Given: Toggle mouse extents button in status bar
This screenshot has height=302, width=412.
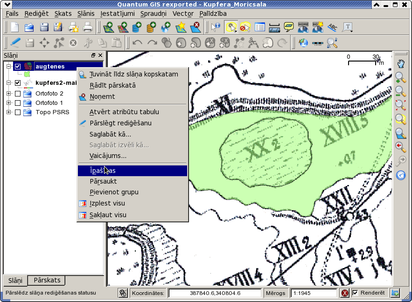Looking at the screenshot, I should coord(123,293).
